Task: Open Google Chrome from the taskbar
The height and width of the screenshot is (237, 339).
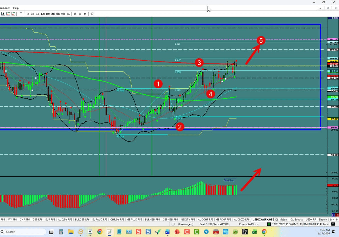Action: coord(100,232)
